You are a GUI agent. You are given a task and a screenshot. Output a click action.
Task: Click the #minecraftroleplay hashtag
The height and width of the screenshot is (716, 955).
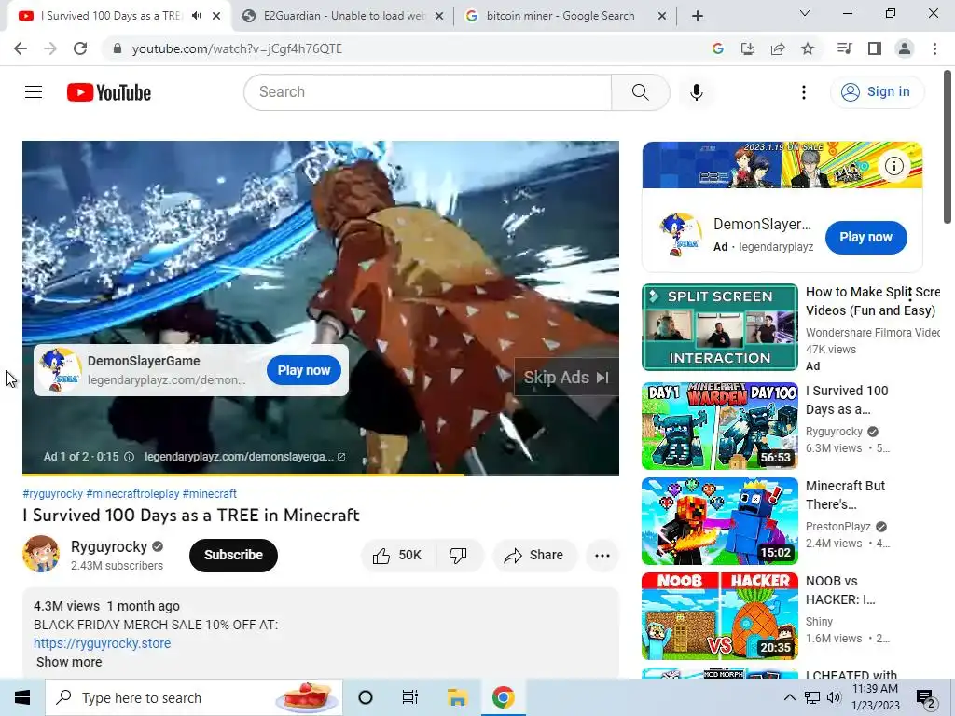132,494
